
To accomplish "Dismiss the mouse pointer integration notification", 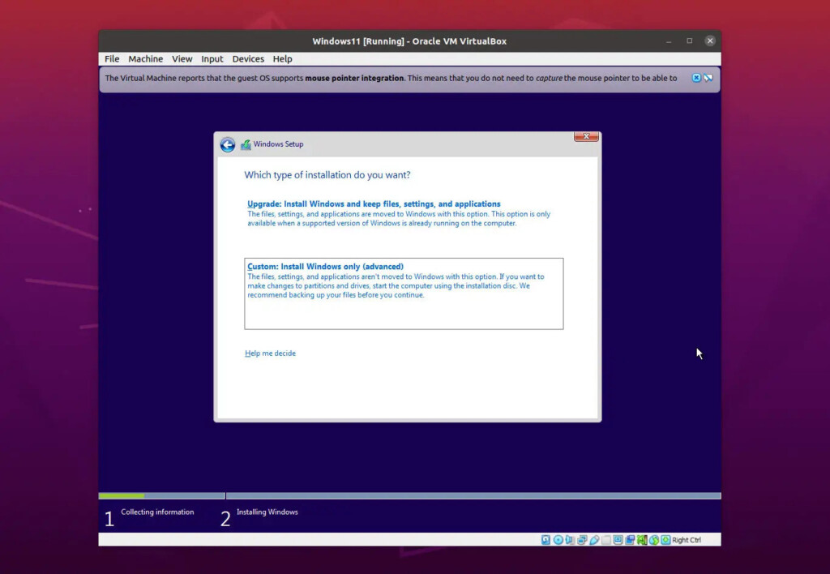I will (696, 78).
